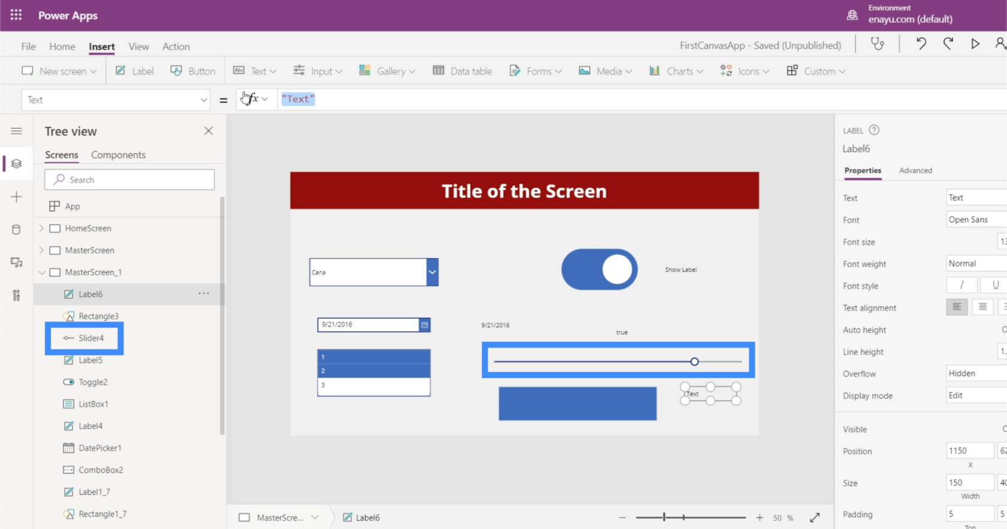Click the Position X field 1150
The width and height of the screenshot is (1007, 529).
[970, 451]
